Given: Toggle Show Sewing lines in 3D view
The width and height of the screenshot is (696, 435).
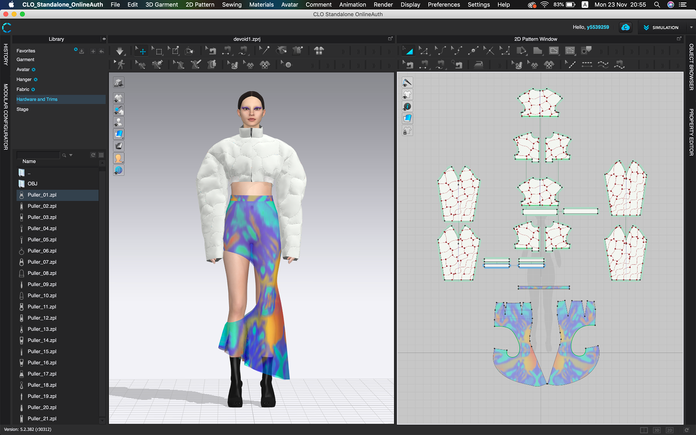Looking at the screenshot, I should click(119, 110).
